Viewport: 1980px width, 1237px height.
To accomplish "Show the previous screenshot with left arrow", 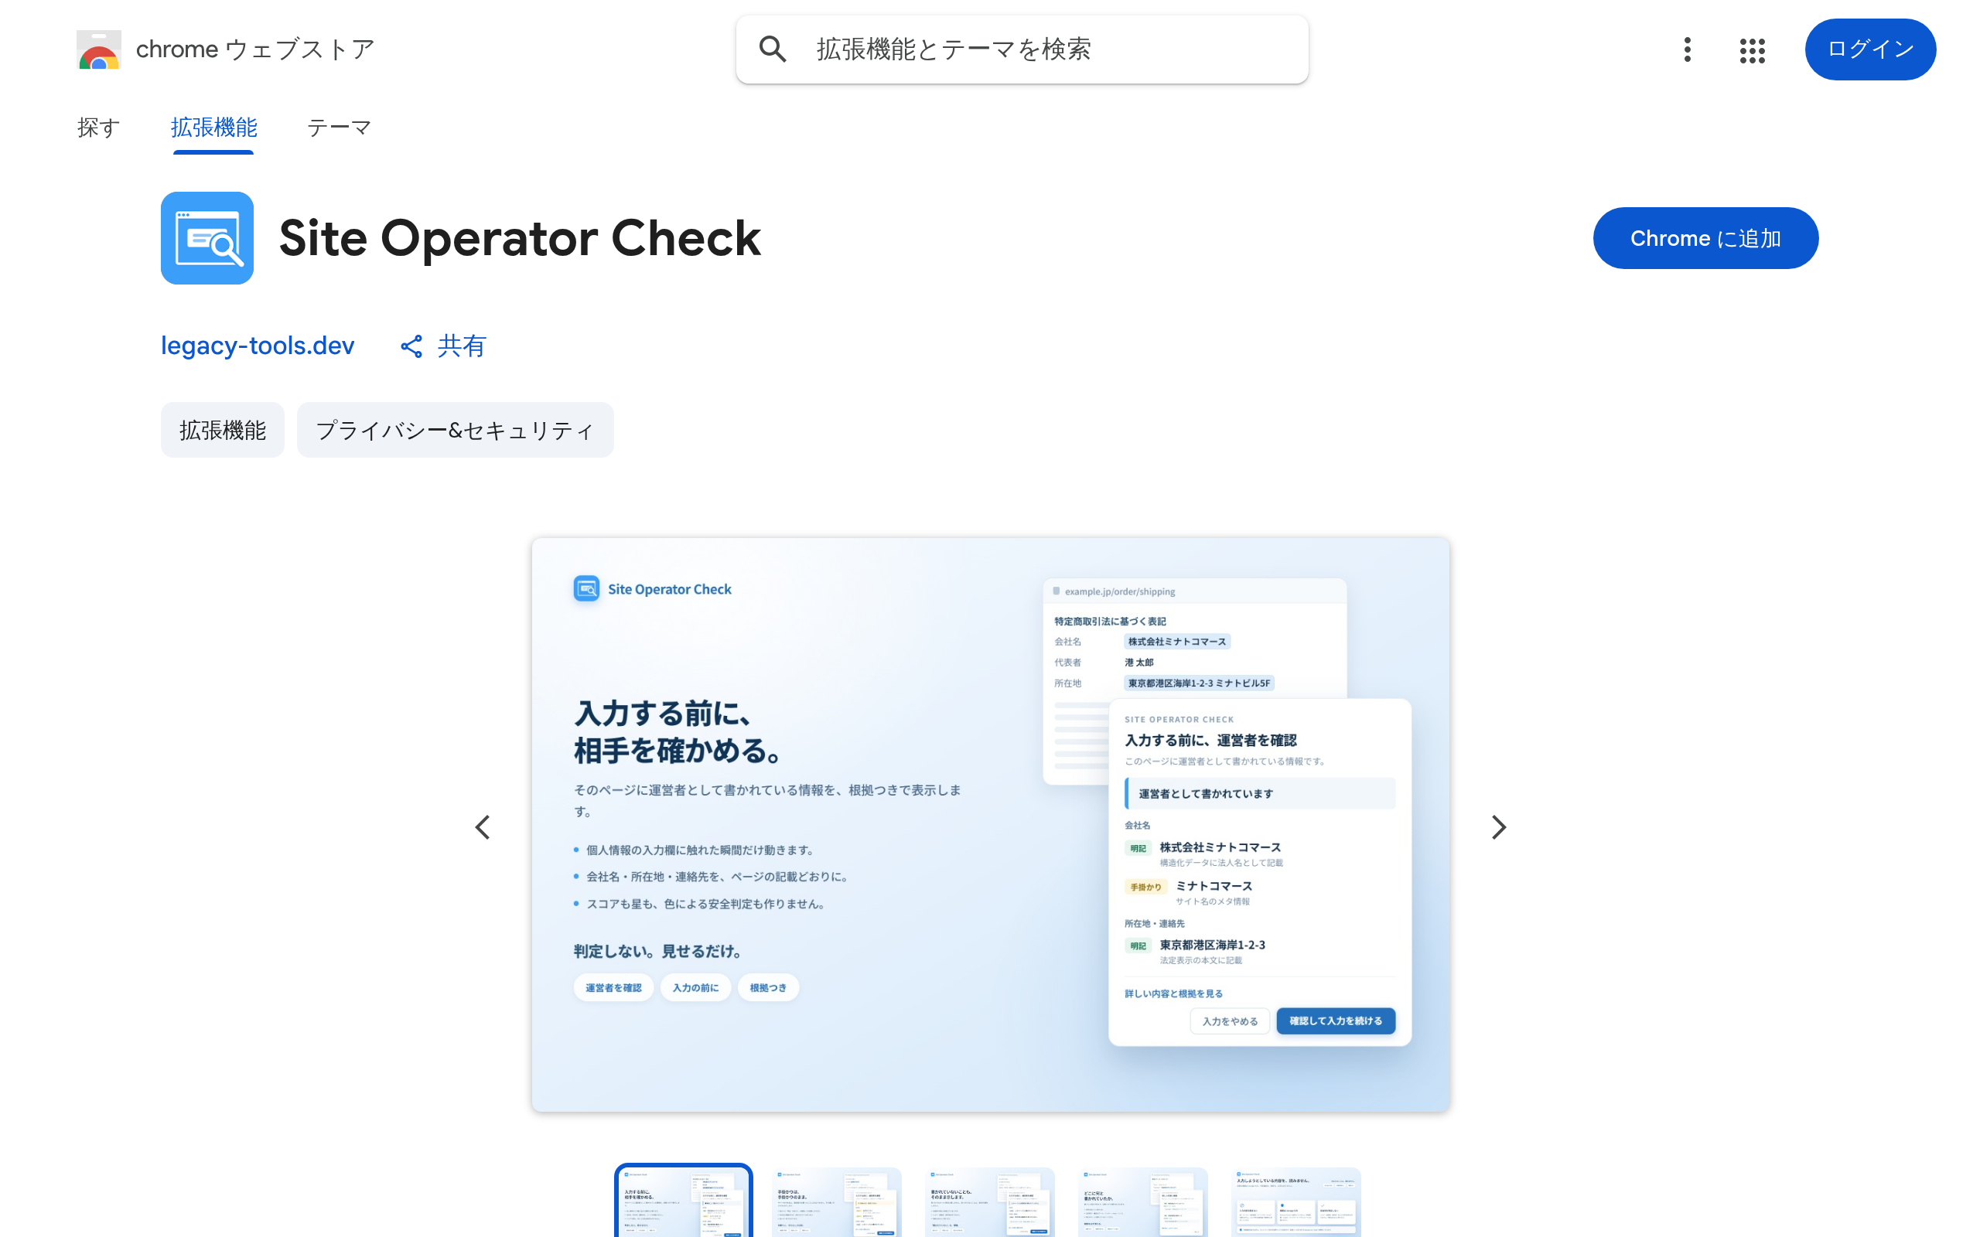I will [483, 827].
